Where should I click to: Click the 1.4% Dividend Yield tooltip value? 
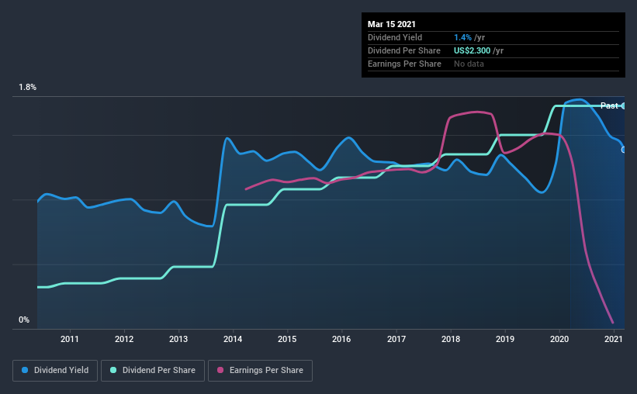pyautogui.click(x=462, y=37)
